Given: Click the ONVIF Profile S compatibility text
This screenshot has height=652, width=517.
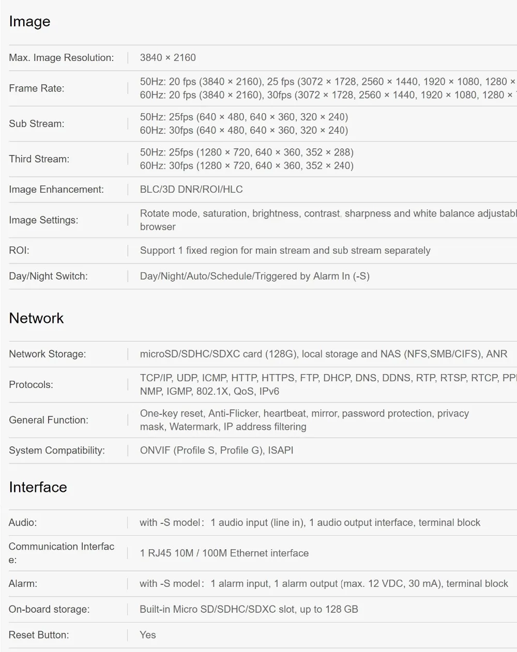Looking at the screenshot, I should [217, 451].
